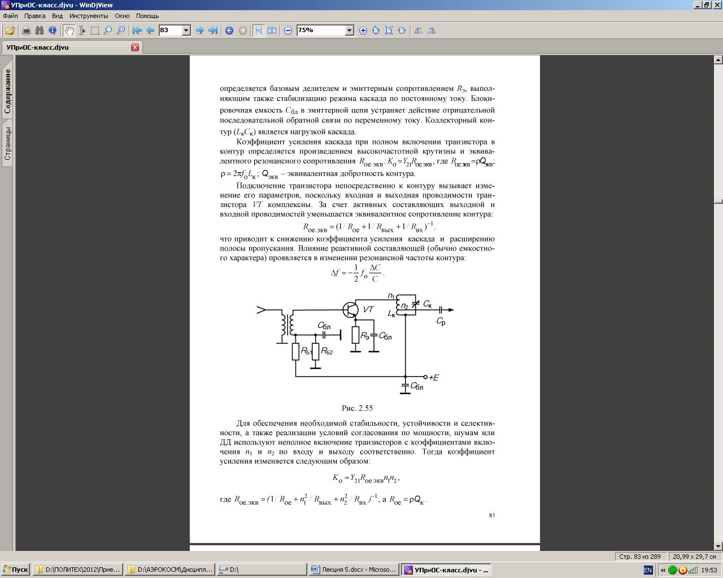Click the green round tray icon
Screen dimensions: 723x578
coord(673,570)
